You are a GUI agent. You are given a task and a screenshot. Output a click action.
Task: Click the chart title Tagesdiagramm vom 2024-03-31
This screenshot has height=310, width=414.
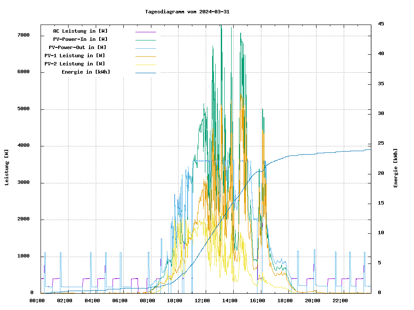coord(187,12)
